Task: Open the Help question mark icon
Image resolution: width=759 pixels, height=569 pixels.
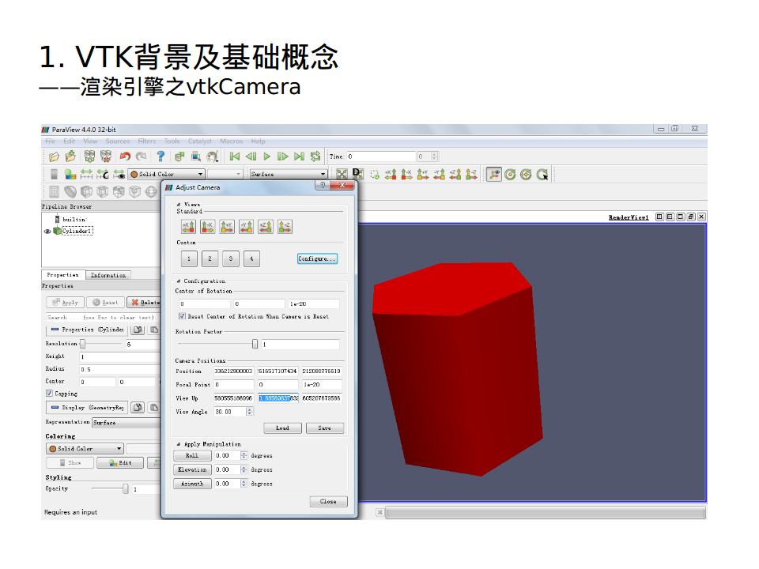Action: click(x=160, y=156)
